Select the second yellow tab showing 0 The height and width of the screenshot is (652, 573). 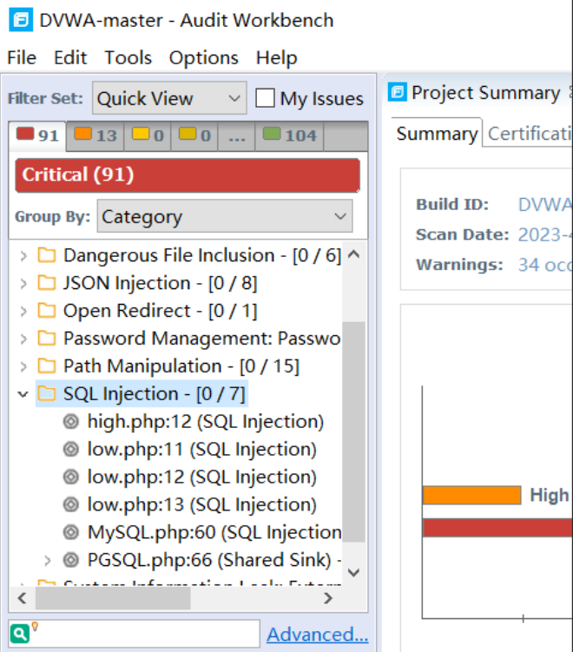click(x=194, y=135)
